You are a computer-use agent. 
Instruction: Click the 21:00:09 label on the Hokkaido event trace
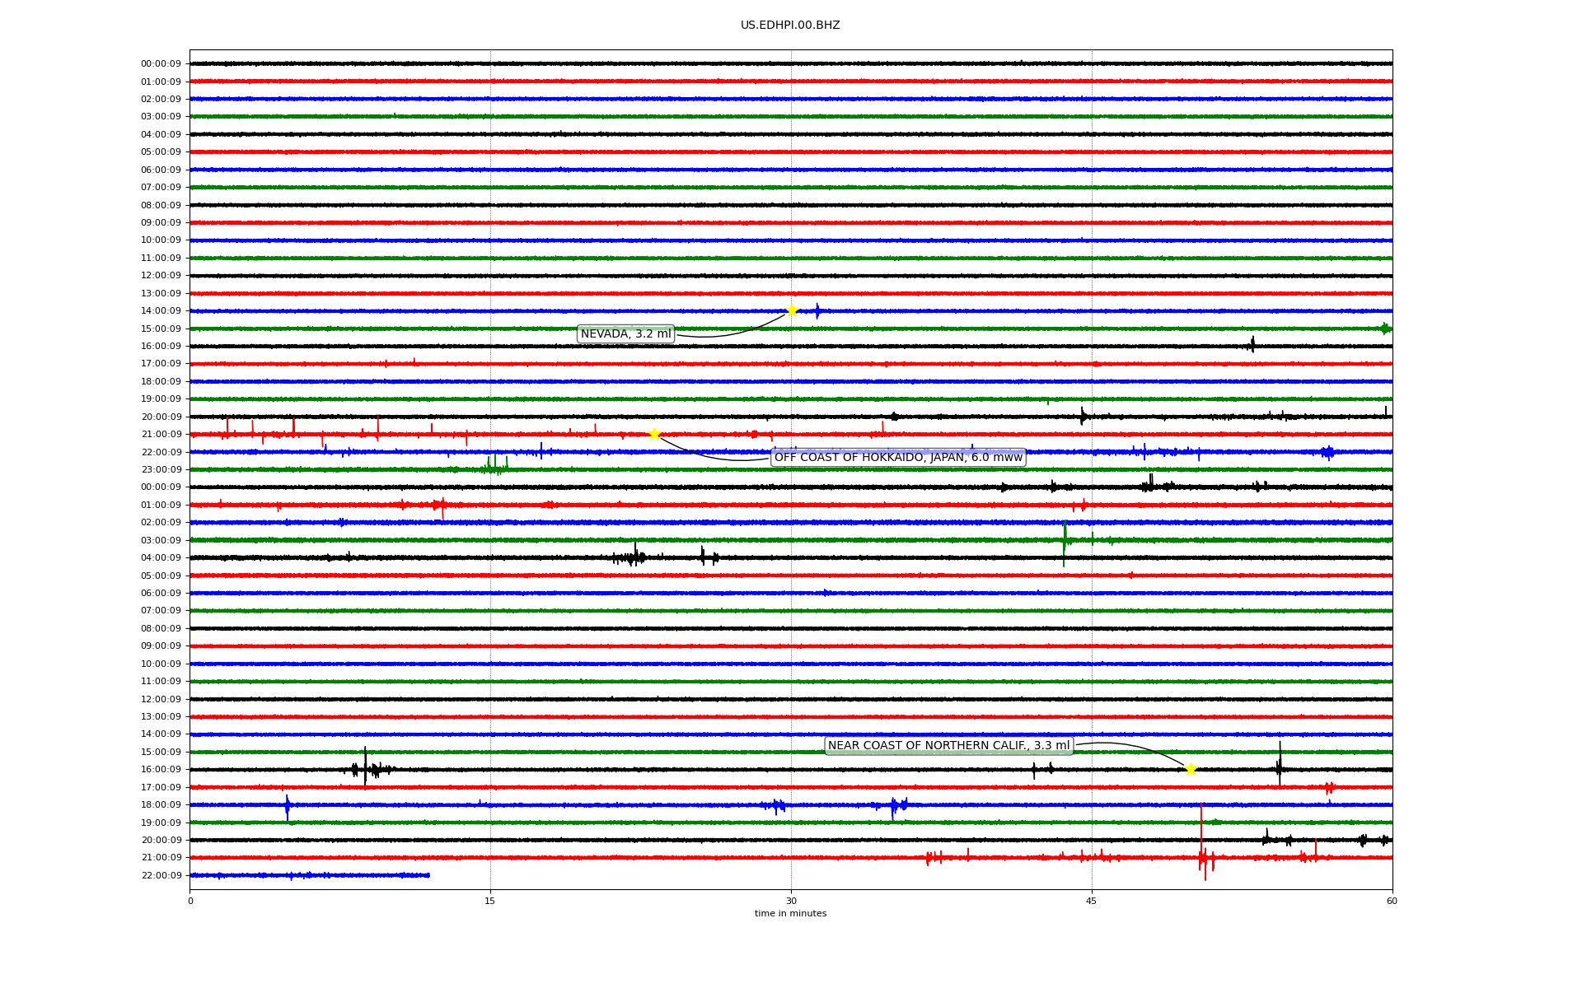tap(161, 435)
